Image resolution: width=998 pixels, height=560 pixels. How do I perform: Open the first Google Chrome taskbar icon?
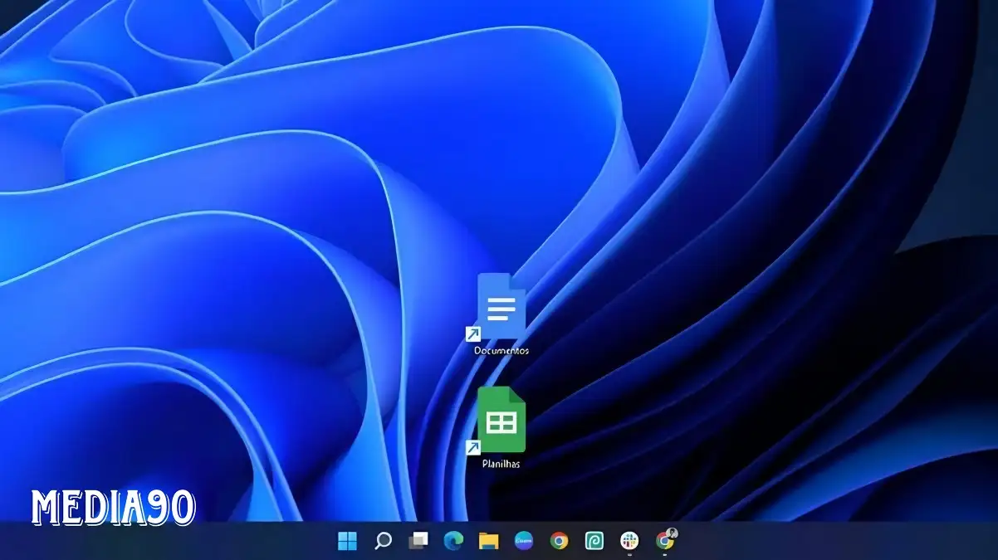(559, 541)
